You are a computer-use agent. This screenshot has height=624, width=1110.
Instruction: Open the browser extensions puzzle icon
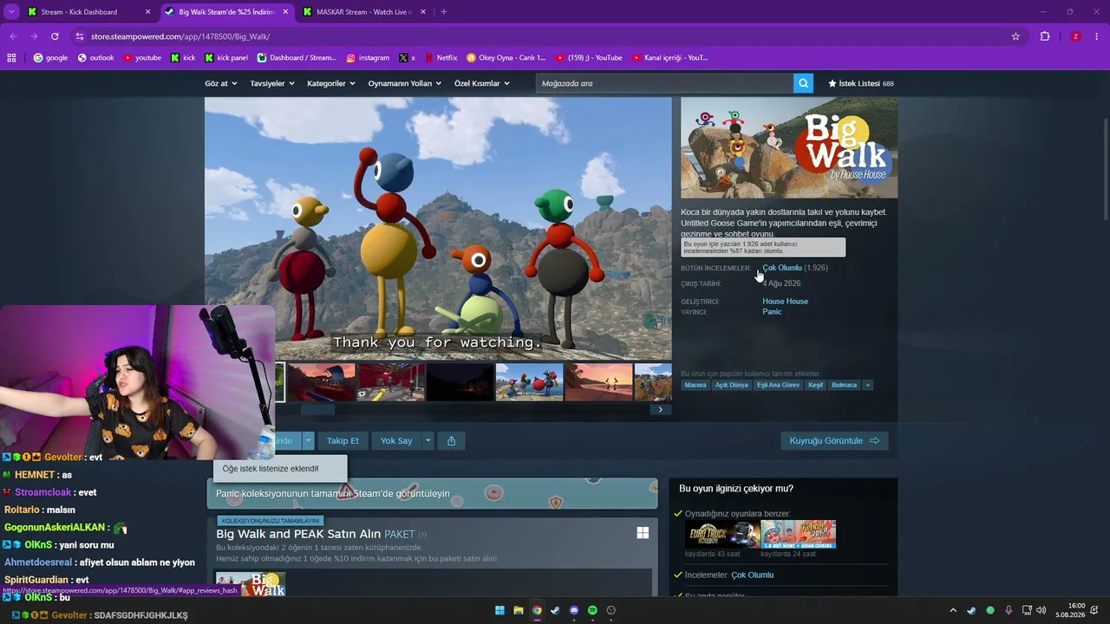coord(1045,36)
